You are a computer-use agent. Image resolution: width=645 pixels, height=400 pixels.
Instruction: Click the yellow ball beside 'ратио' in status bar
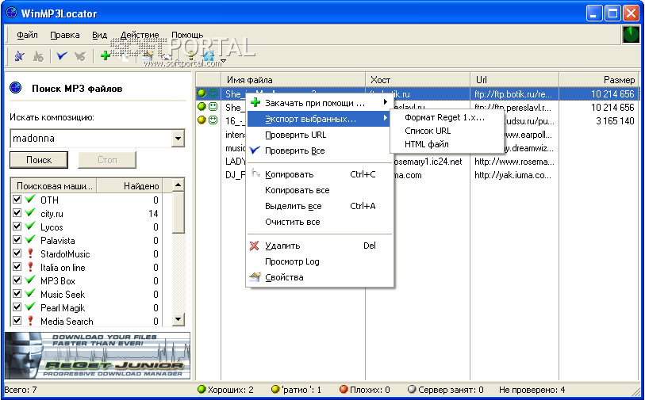click(x=275, y=390)
